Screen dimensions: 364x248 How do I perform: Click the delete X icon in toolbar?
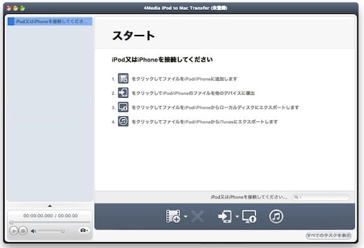[x=197, y=216]
